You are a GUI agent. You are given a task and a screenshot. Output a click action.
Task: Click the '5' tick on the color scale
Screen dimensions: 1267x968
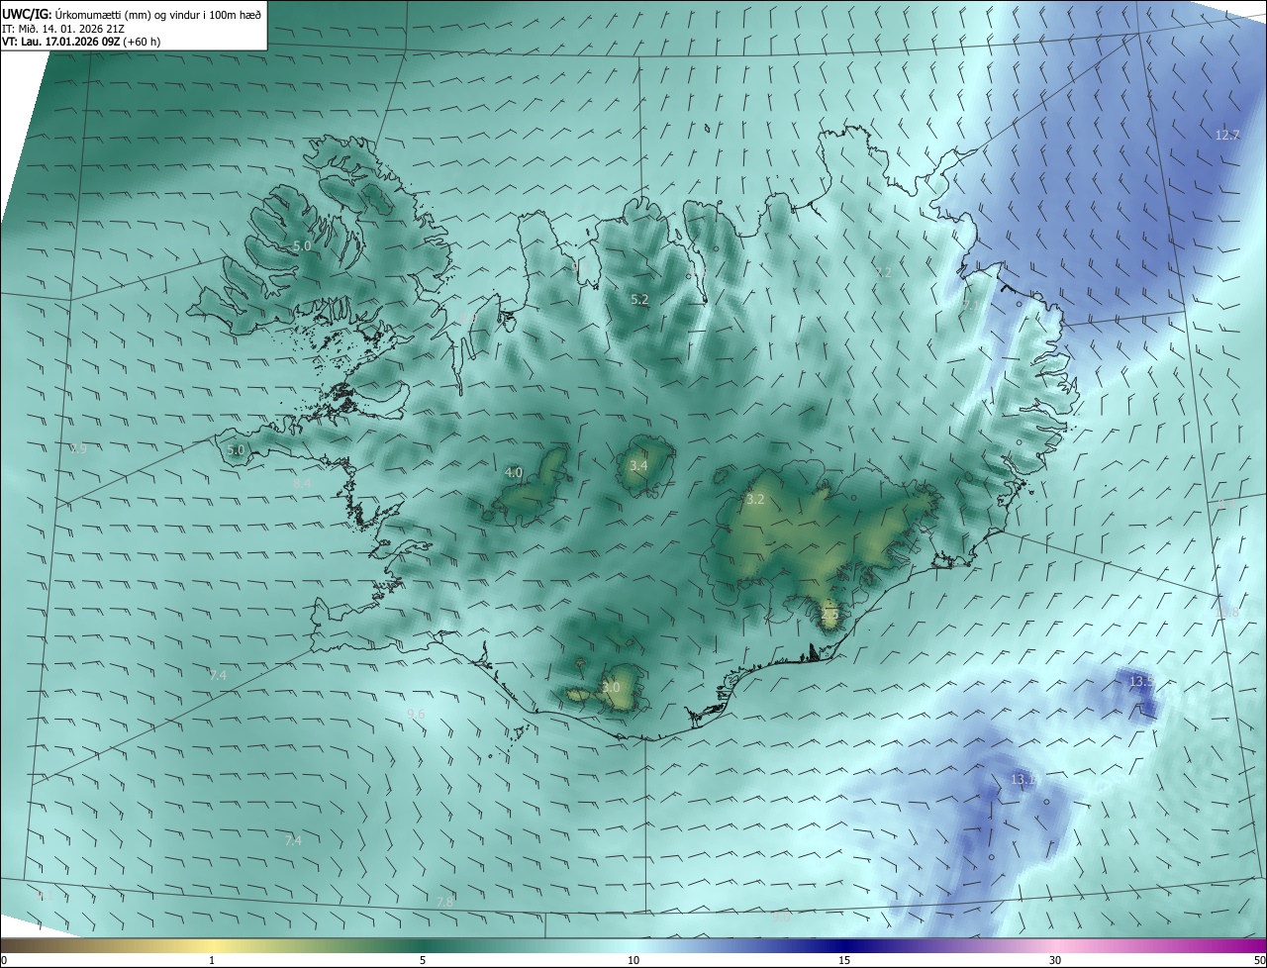(x=423, y=960)
